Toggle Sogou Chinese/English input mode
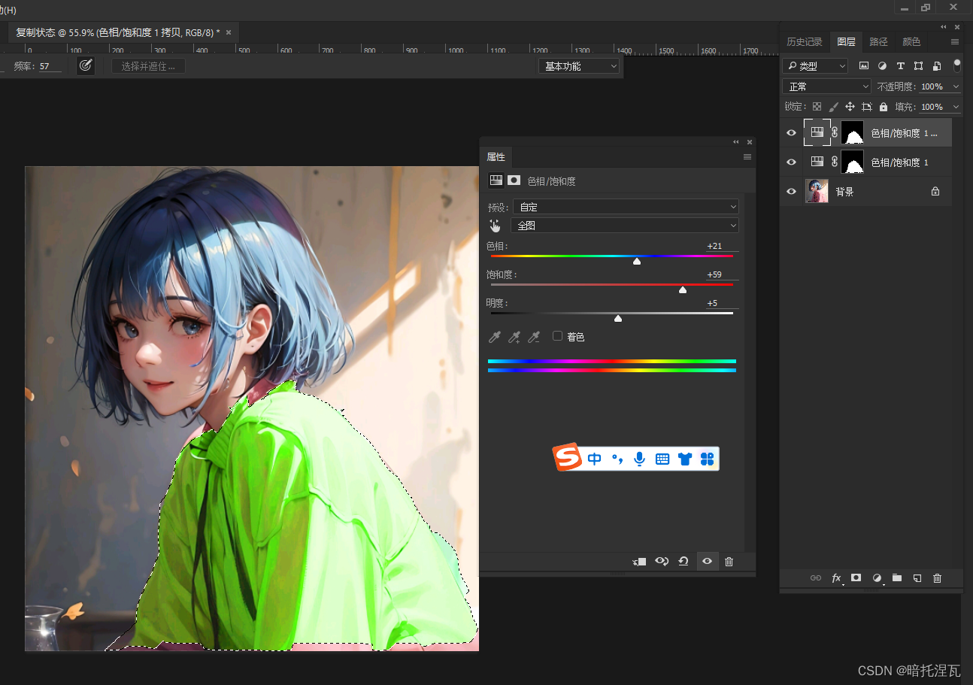This screenshot has width=973, height=685. point(595,459)
